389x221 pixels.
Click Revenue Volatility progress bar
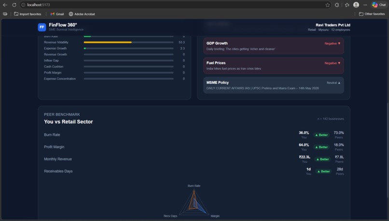(128, 42)
